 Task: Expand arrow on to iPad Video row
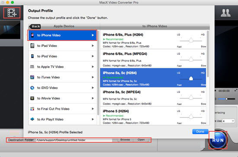click(x=93, y=46)
